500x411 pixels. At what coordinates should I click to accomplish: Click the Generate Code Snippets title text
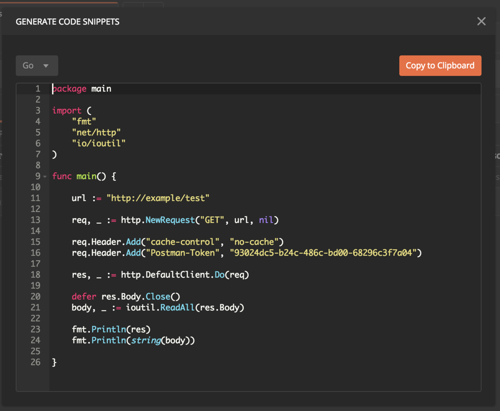[x=67, y=22]
